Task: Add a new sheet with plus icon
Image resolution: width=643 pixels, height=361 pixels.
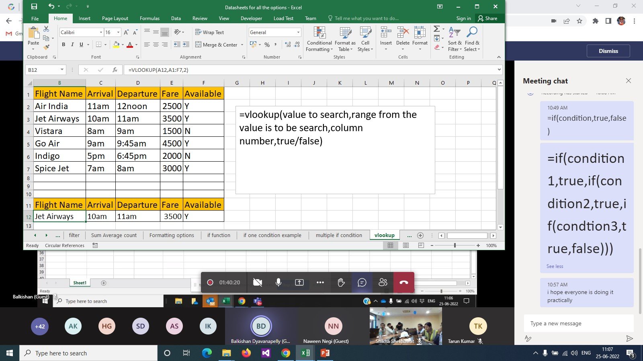Action: click(420, 235)
